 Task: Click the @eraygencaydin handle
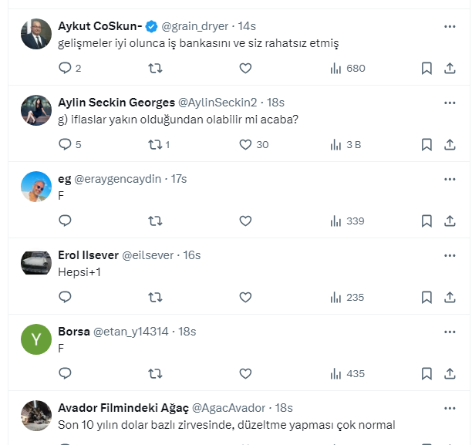tap(118, 179)
